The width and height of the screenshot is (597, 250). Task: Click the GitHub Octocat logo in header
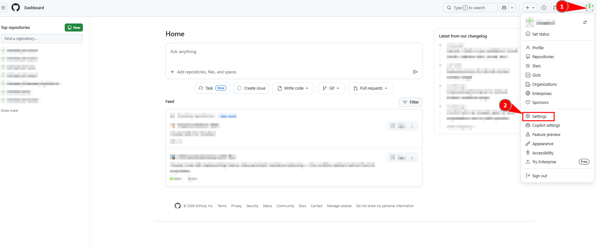[16, 8]
